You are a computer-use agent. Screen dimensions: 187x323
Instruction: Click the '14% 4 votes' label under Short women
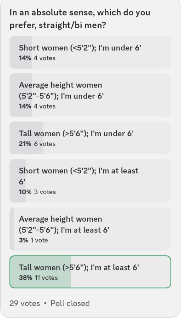[x=37, y=58]
